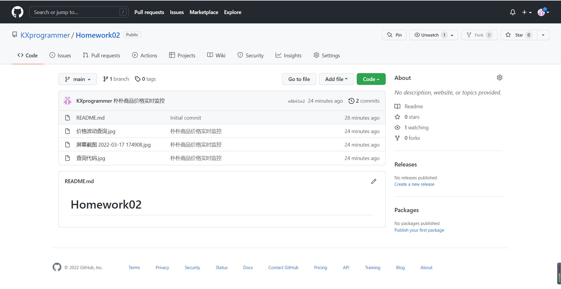Click the eye icon beside 1 watching
The height and width of the screenshot is (289, 561).
coord(397,128)
